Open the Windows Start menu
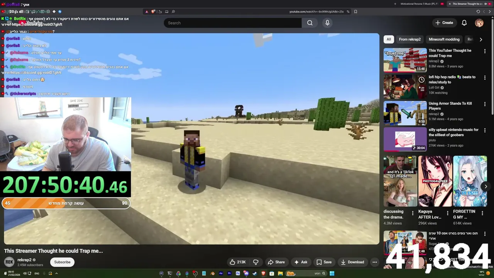 click(x=332, y=274)
